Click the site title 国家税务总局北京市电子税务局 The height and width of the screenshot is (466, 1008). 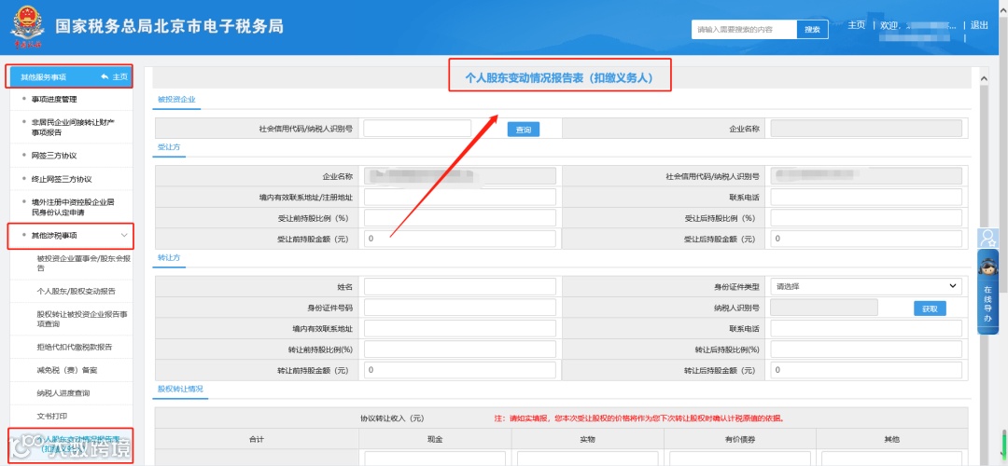tap(170, 26)
